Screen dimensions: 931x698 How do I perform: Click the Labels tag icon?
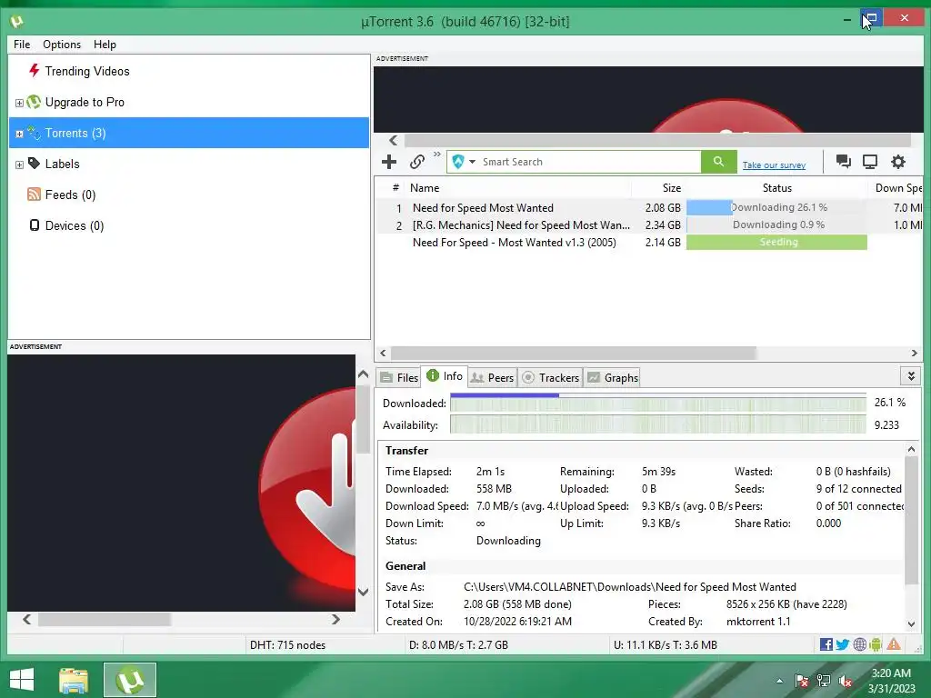point(35,164)
